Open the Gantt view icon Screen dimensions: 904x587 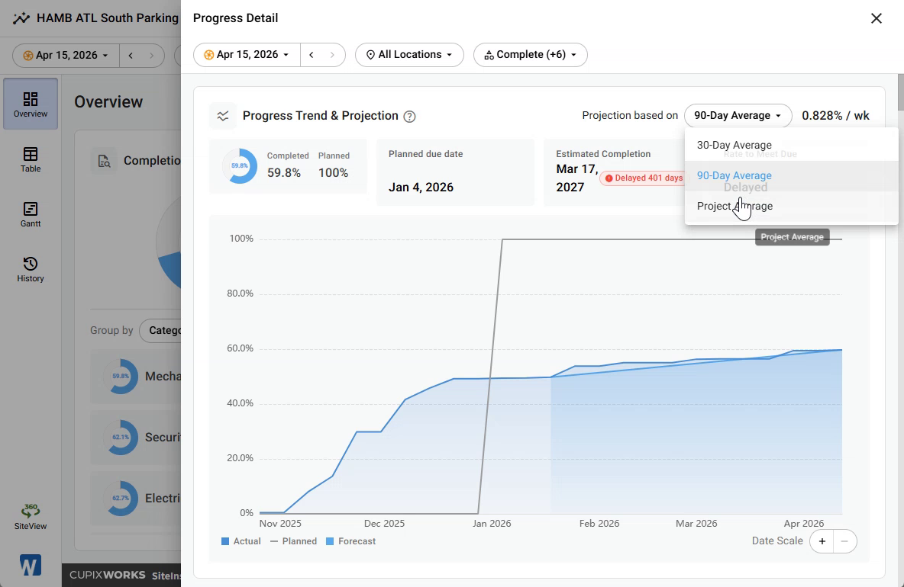(x=31, y=215)
